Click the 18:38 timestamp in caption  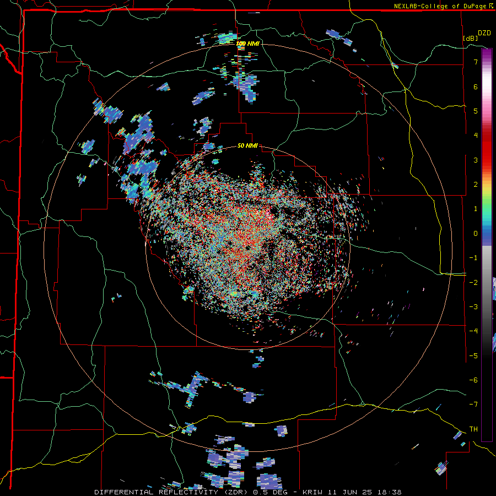(x=389, y=492)
